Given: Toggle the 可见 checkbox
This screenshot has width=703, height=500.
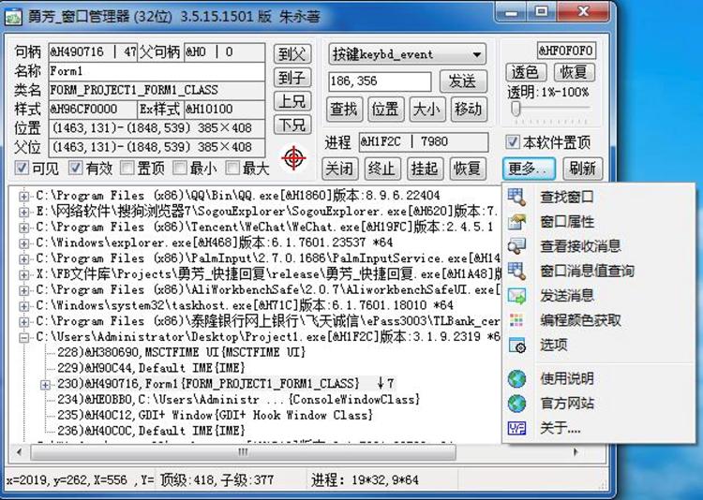Looking at the screenshot, I should [x=22, y=168].
